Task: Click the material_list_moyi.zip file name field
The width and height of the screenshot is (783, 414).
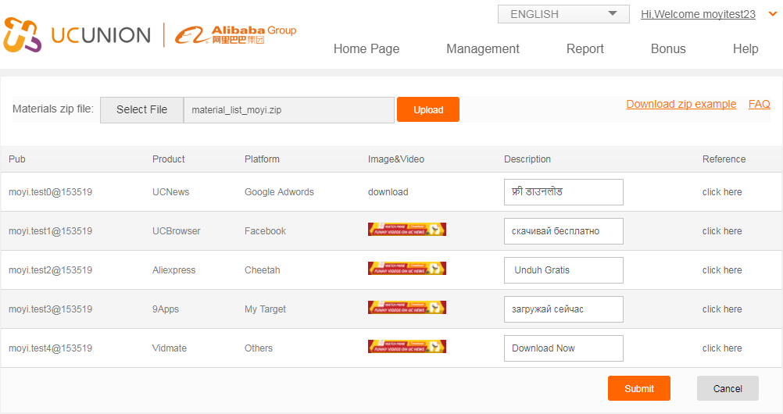Action: [x=289, y=110]
